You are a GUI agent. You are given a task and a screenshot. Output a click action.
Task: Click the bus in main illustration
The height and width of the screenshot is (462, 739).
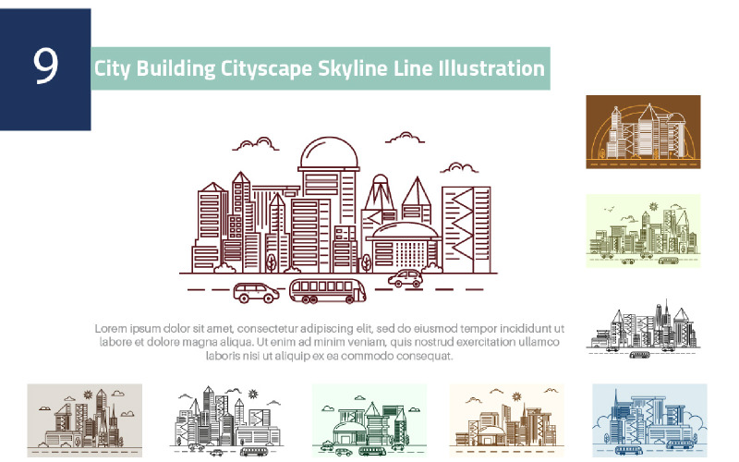(x=328, y=291)
